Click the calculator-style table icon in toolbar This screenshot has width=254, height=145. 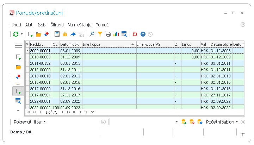click(x=57, y=34)
